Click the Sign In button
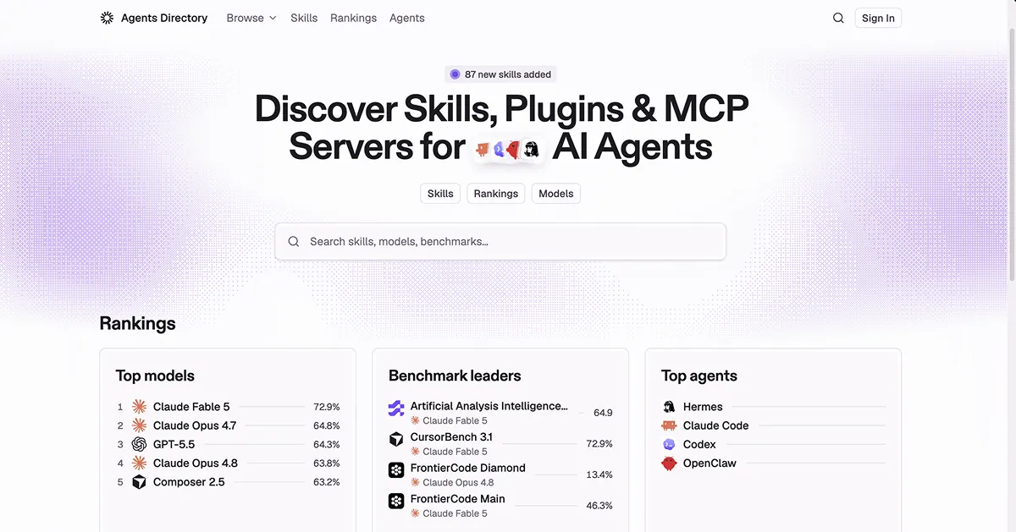1016x532 pixels. pos(878,18)
